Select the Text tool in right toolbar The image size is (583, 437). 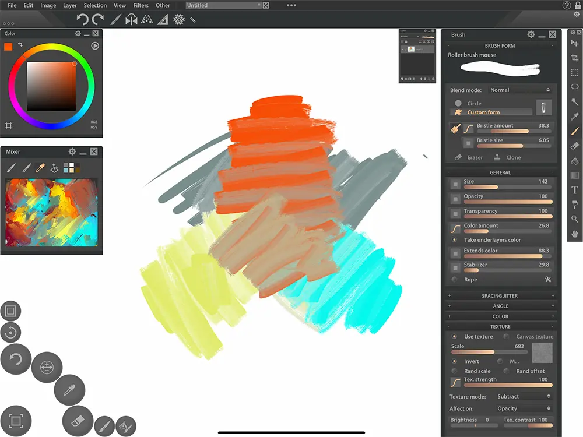[575, 190]
